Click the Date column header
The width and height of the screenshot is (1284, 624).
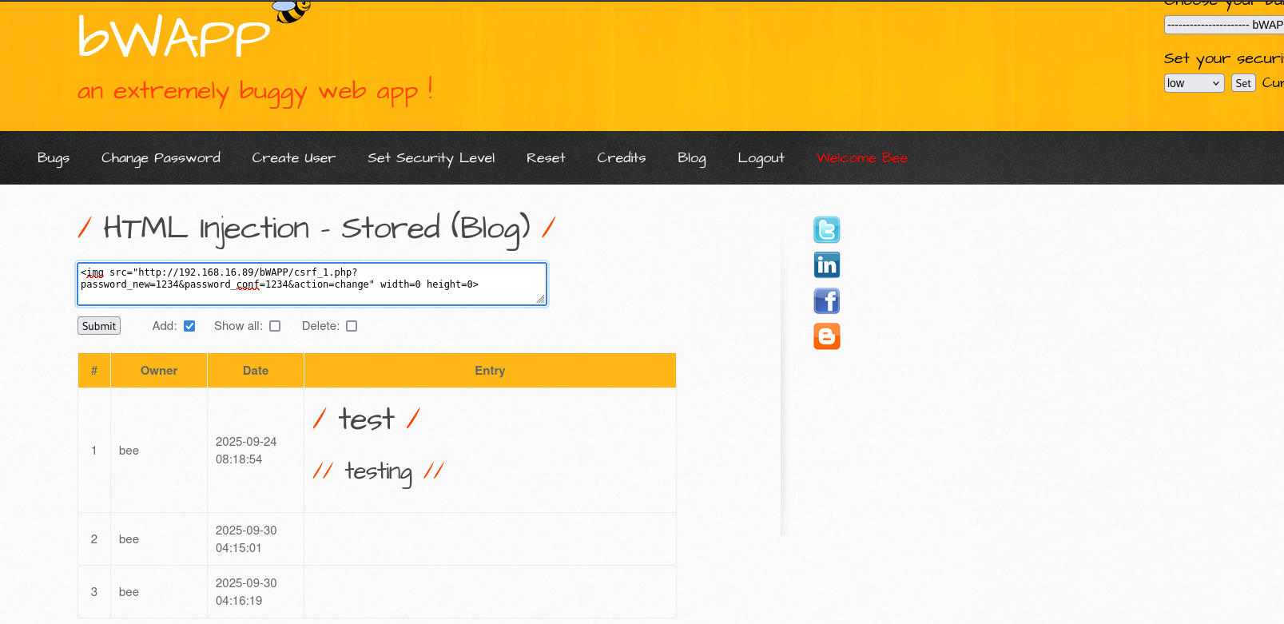tap(256, 371)
